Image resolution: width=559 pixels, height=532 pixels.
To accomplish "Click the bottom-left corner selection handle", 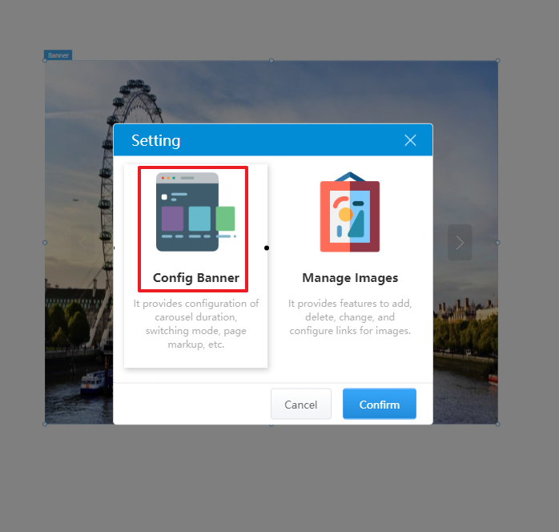I will tap(45, 424).
